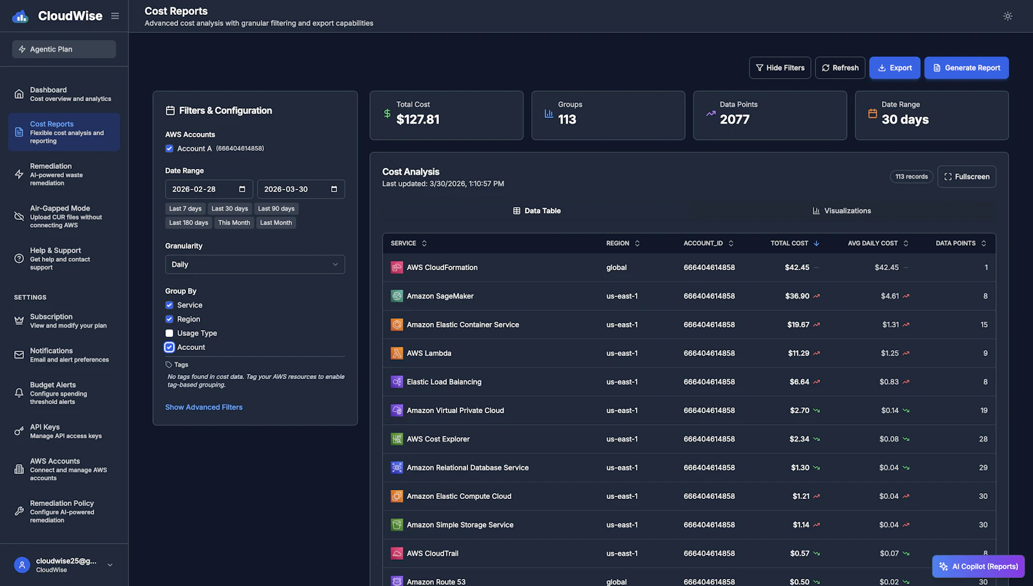Click the Filters & Configuration calendar icon
This screenshot has width=1033, height=586.
click(170, 111)
